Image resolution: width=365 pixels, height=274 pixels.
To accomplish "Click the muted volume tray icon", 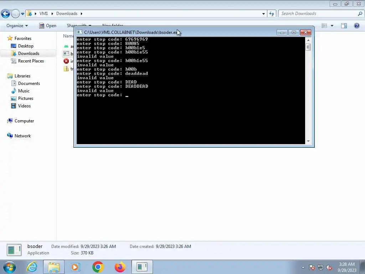I will (329, 267).
